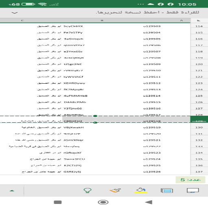Screen dimensions: 208x208
Task: Tap the paintbrush format icon in the toolbar
Action: [x=115, y=190]
